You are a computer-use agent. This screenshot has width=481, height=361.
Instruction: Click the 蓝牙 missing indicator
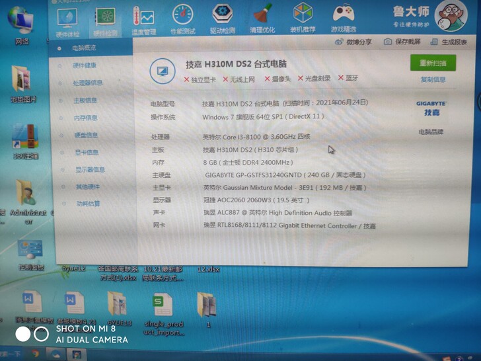point(348,78)
